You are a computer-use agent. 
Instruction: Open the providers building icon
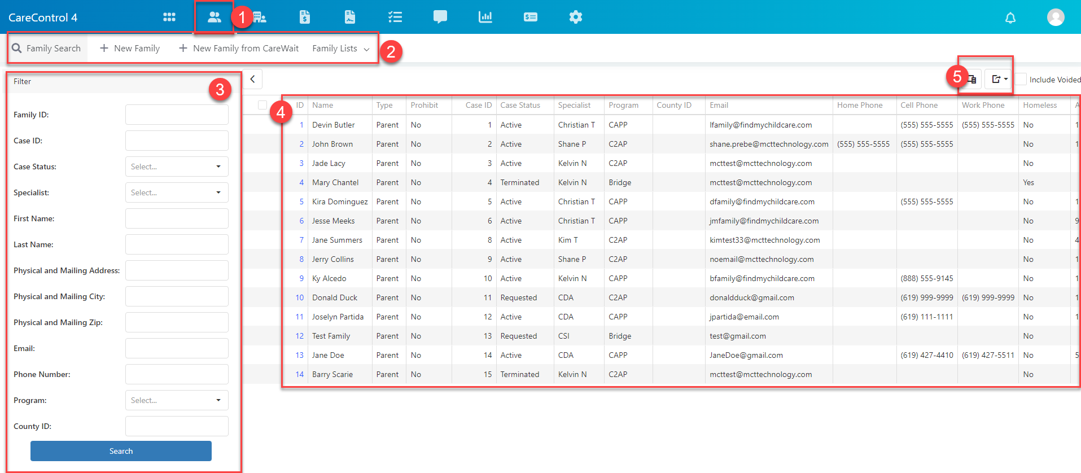260,17
